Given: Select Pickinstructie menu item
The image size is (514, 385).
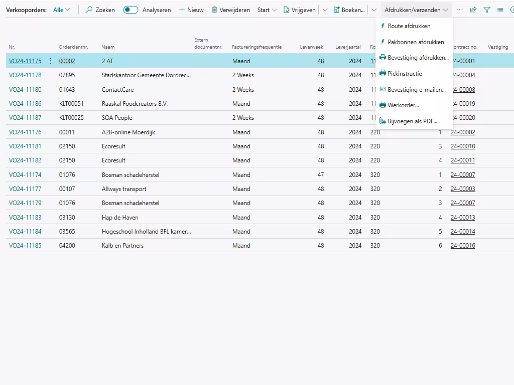Looking at the screenshot, I should [405, 74].
